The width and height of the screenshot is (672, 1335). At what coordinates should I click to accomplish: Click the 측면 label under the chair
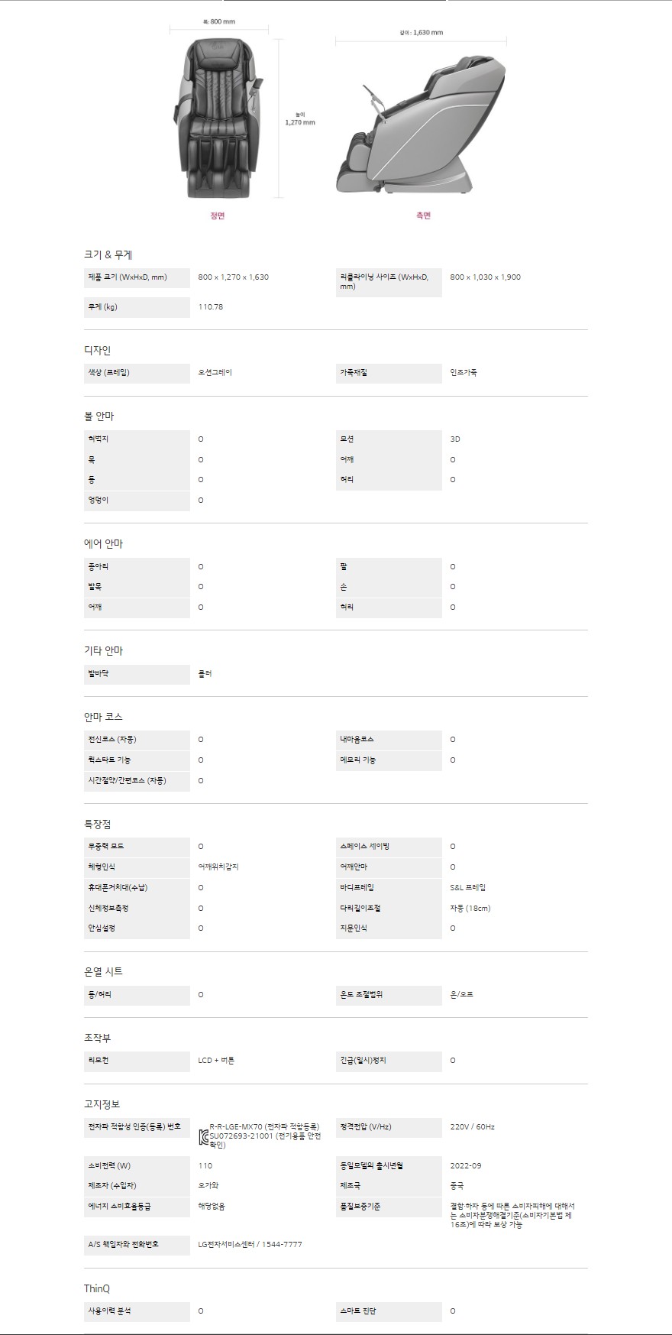tap(423, 215)
